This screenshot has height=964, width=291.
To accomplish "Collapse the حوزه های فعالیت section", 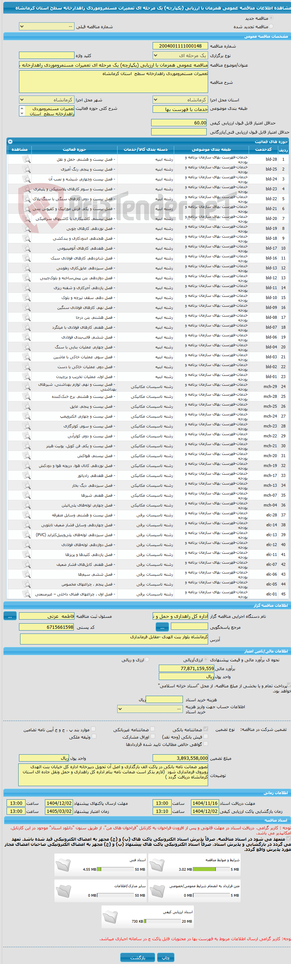I will click(10, 142).
